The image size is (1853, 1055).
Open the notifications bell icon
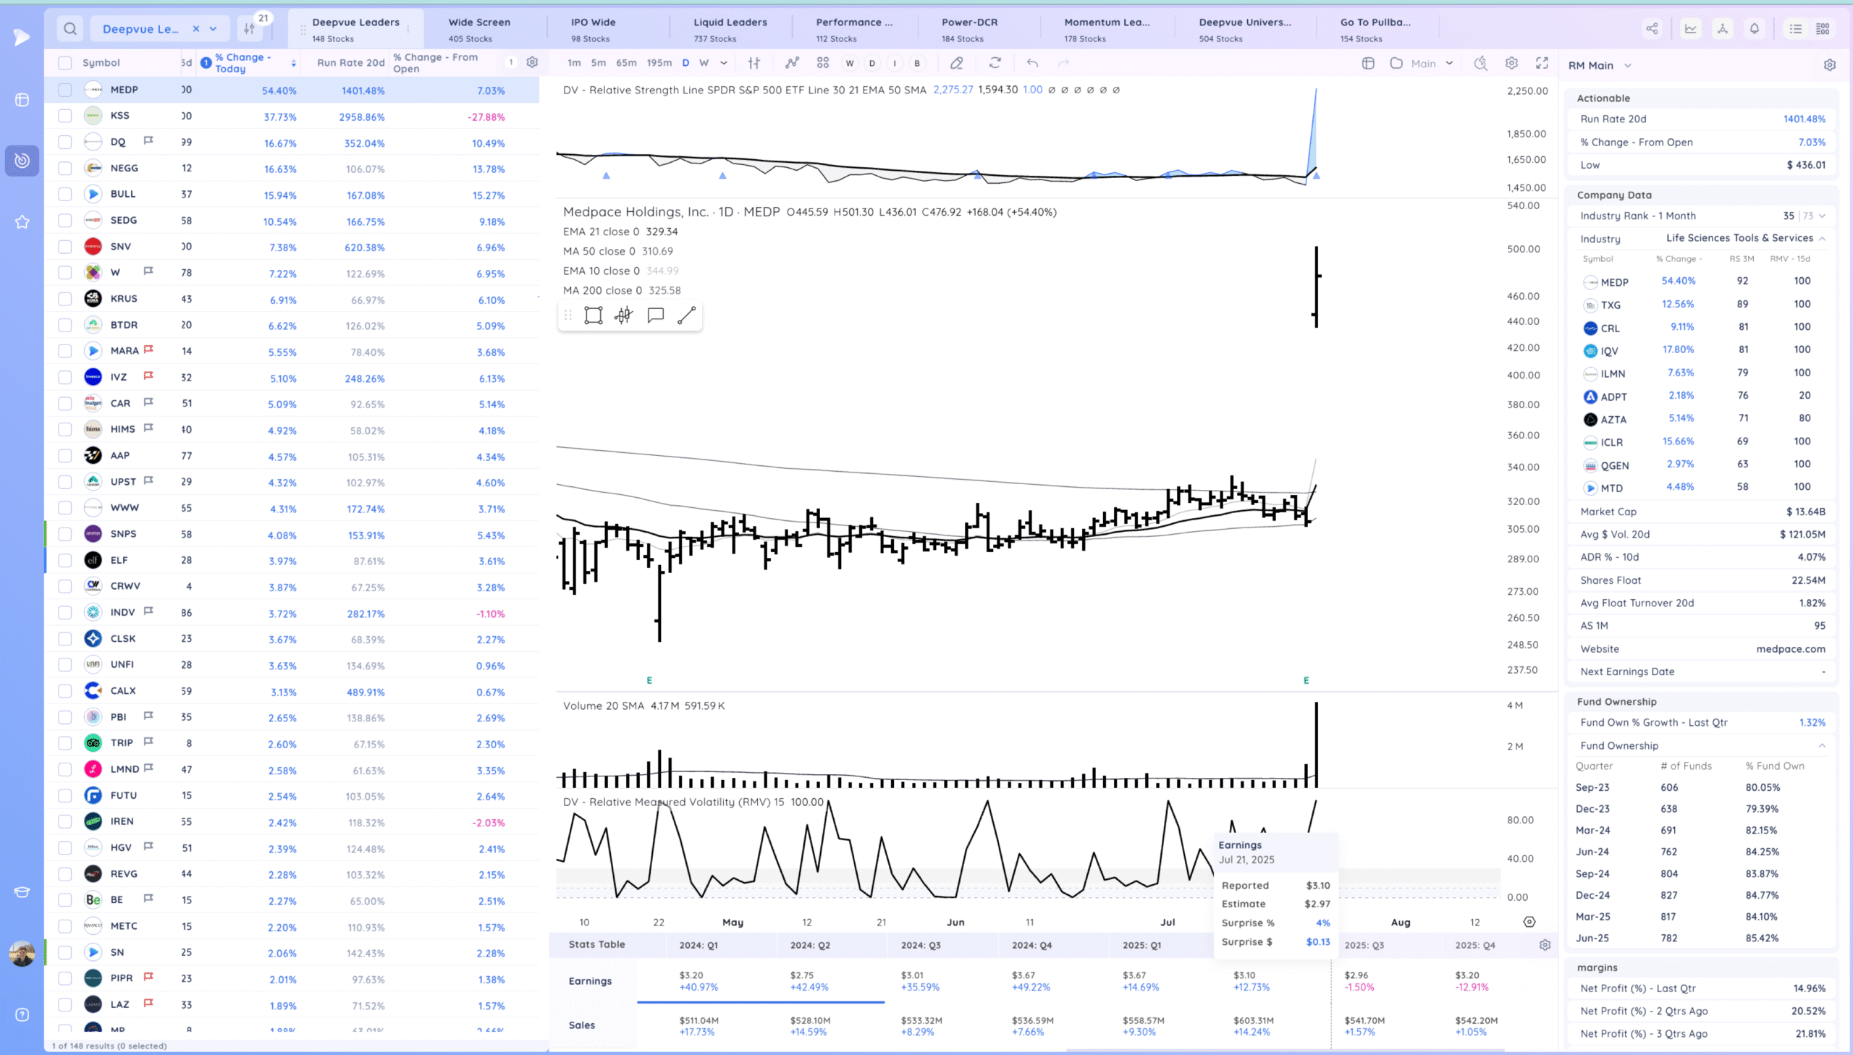click(x=1755, y=29)
